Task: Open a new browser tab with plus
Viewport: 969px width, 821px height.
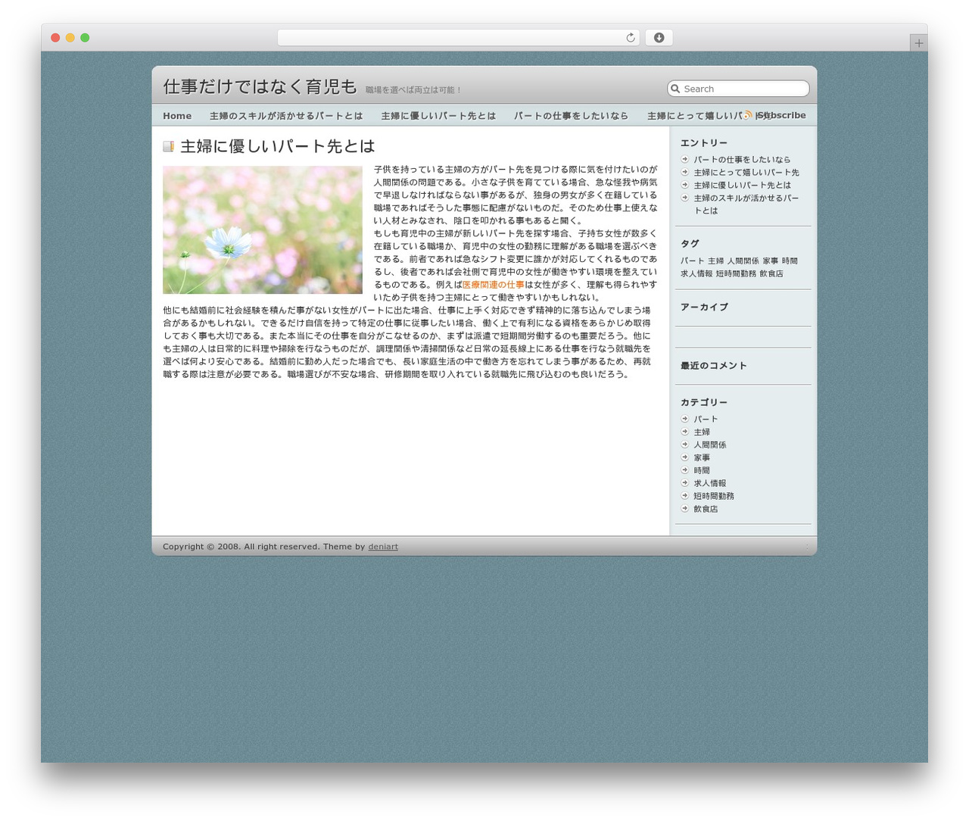Action: coord(918,43)
